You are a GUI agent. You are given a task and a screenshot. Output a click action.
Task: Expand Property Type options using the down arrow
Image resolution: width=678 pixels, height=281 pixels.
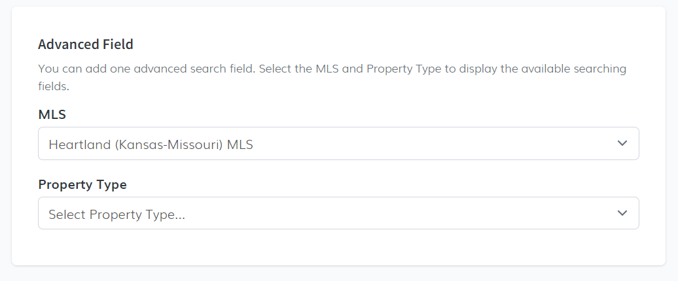click(622, 213)
